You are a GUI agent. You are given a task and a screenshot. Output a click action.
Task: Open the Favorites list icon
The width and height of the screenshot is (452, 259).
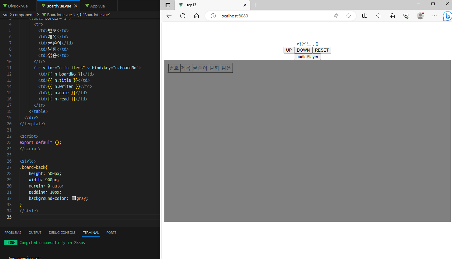pos(379,16)
